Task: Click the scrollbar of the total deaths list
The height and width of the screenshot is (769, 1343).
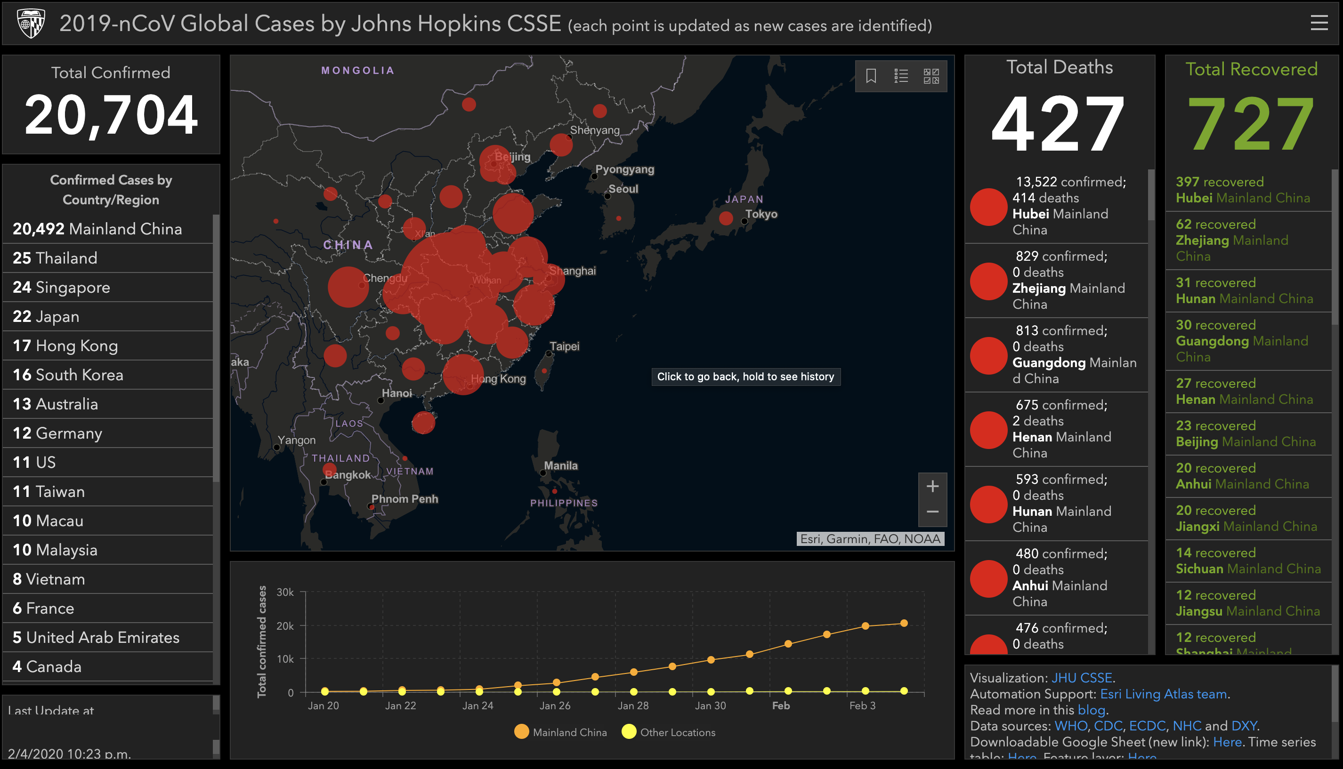Action: click(1151, 195)
